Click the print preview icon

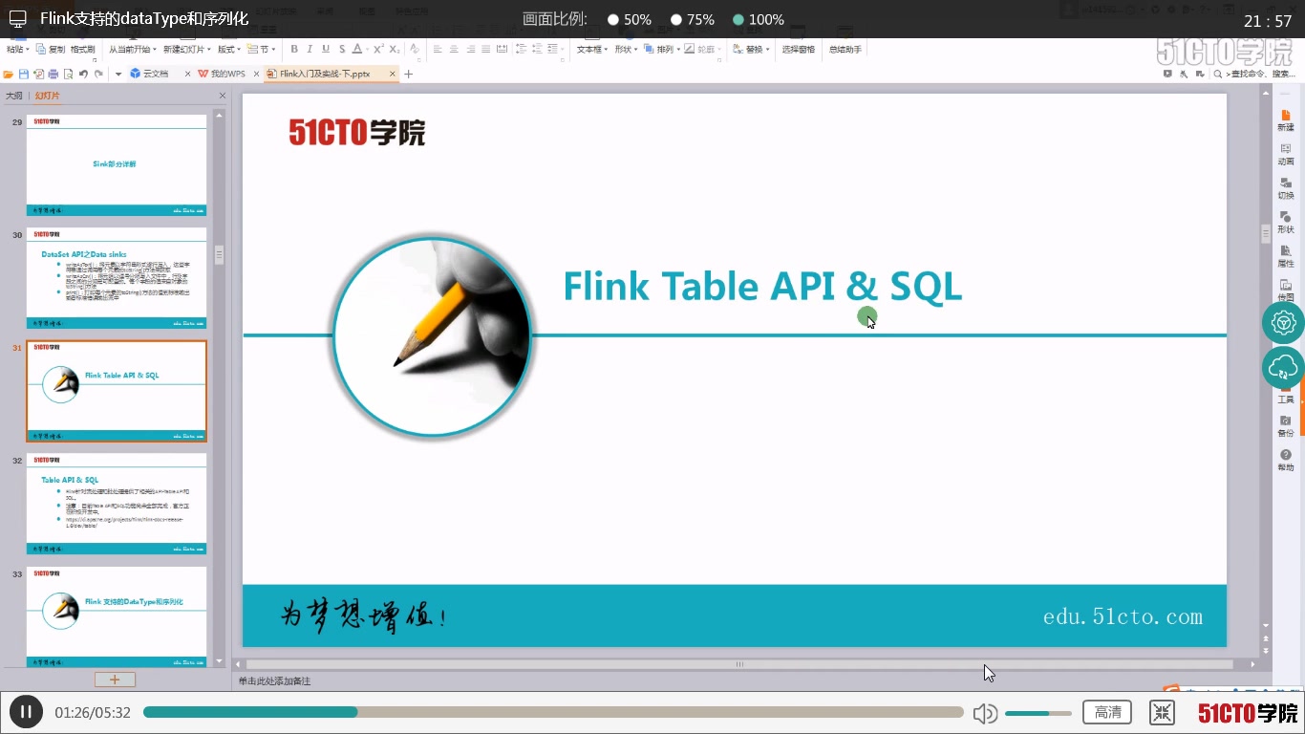pos(68,74)
